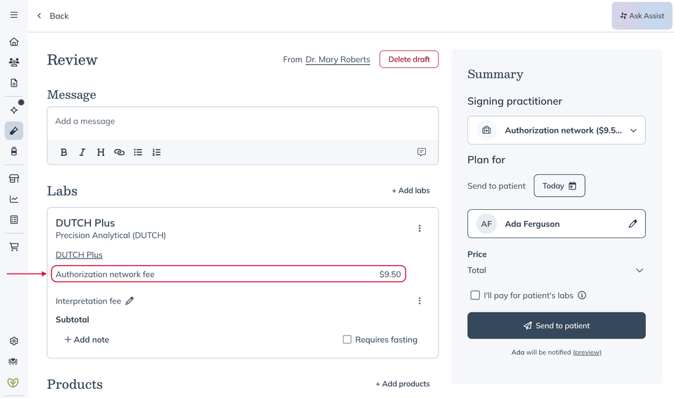Click the green leaf logo in the sidebar
Screen dimensions: 674x398
[13, 382]
